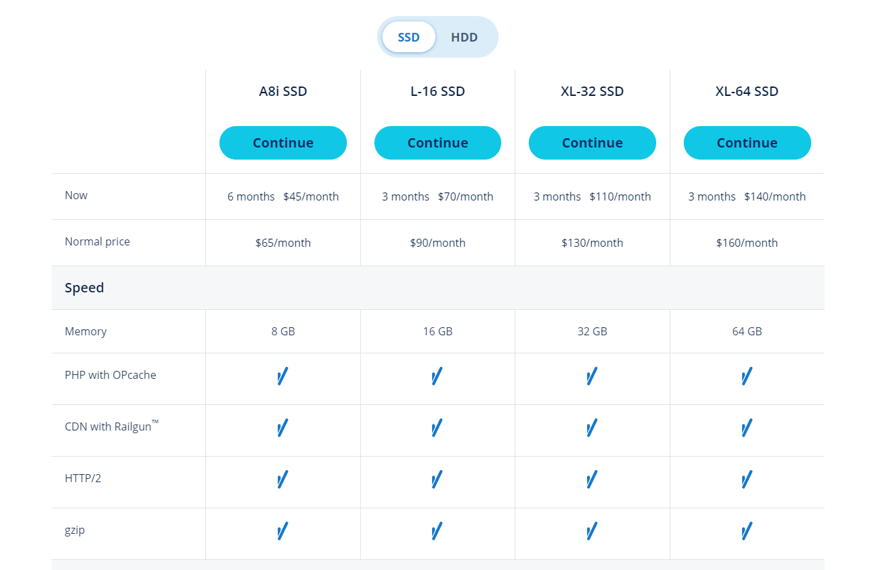This screenshot has width=879, height=570.
Task: Click the PHP with OPcache checkmark for L-16 SSD
Action: [437, 376]
